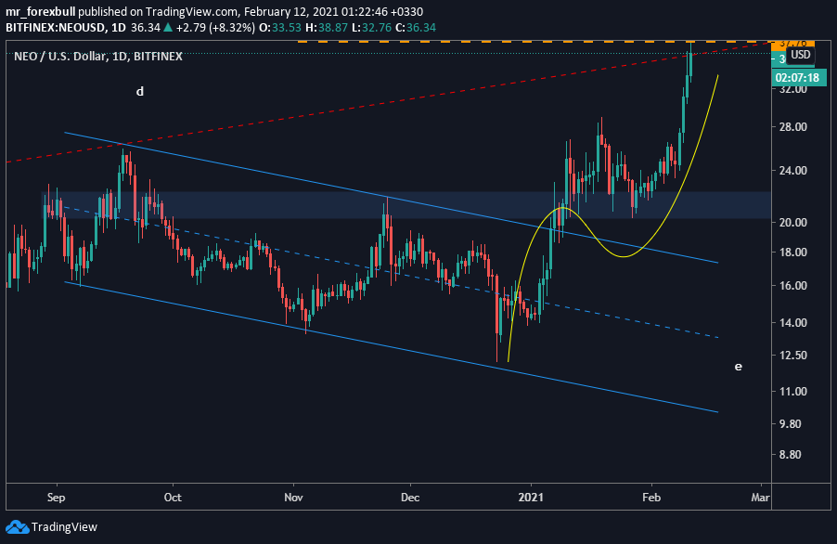Click the "d" wave label on chart
This screenshot has width=837, height=544.
tap(140, 91)
